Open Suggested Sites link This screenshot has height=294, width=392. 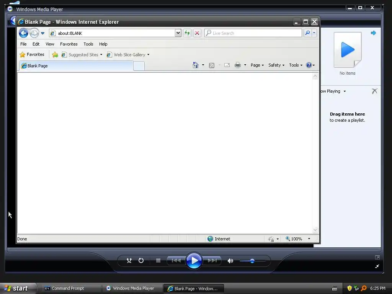coord(82,54)
